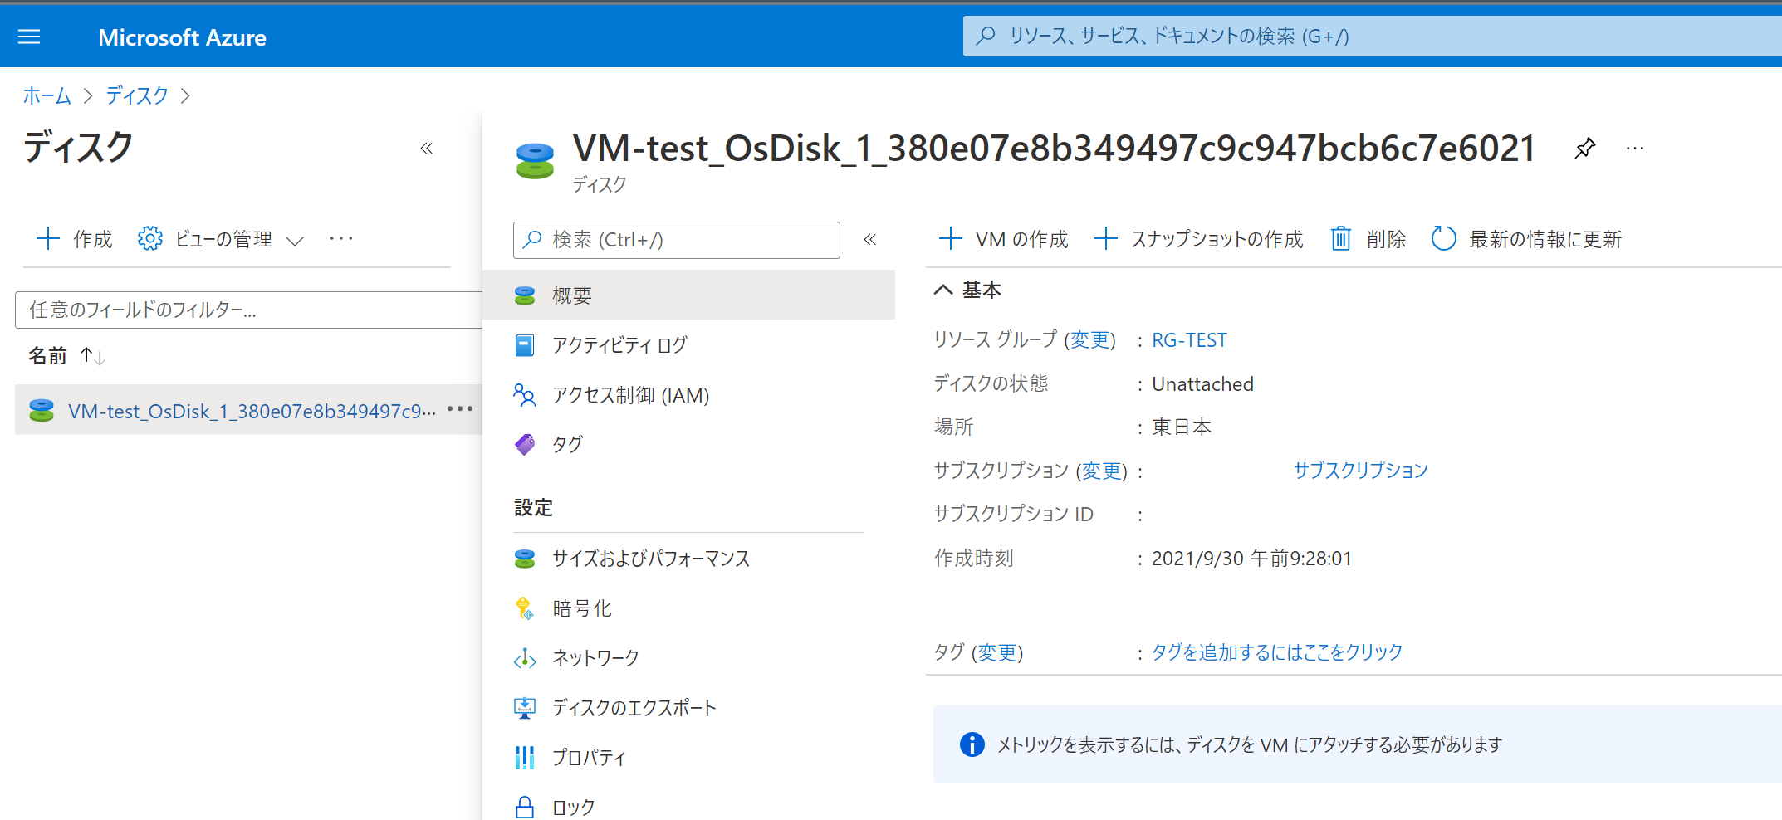Viewport: 1782px width, 820px height.
Task: Click the Unattached disk state value
Action: [1202, 384]
